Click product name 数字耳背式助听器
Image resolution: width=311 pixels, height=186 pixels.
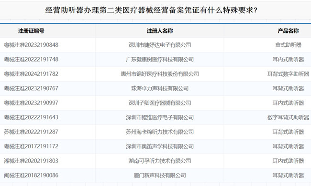coord(288,117)
